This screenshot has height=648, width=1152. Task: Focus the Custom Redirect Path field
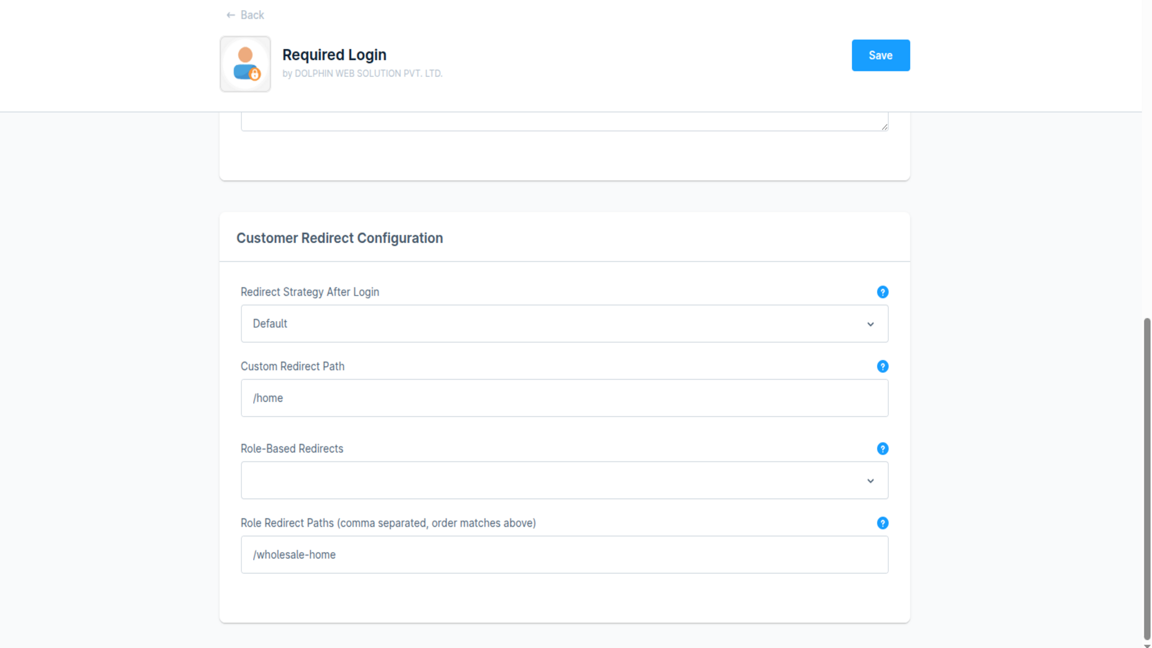[x=564, y=398]
